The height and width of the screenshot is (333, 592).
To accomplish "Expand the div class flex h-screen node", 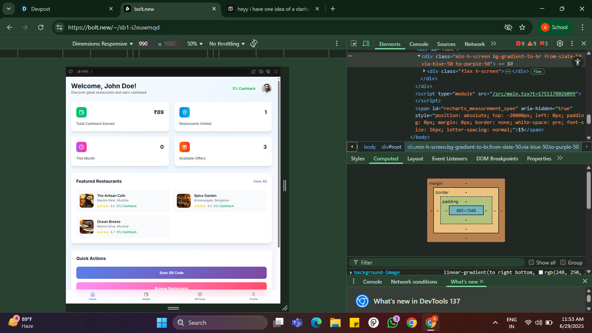I will pos(424,71).
